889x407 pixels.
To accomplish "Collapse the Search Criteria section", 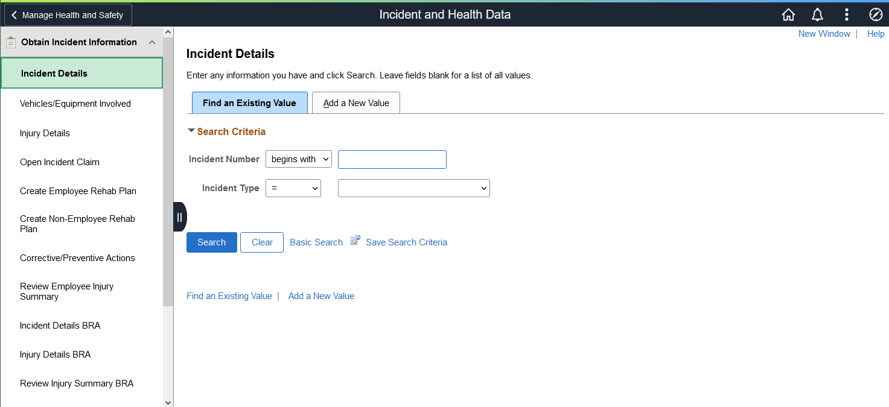I will (191, 130).
